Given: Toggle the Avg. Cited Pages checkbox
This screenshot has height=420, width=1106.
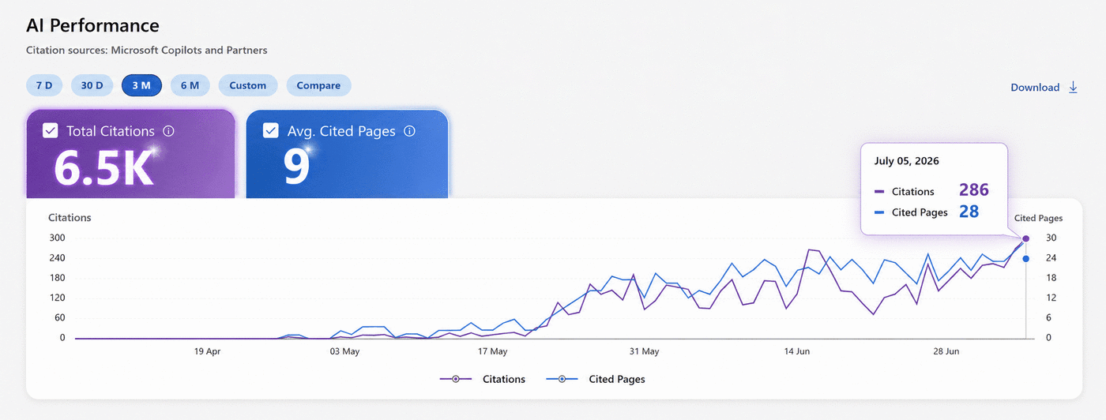Looking at the screenshot, I should point(270,131).
